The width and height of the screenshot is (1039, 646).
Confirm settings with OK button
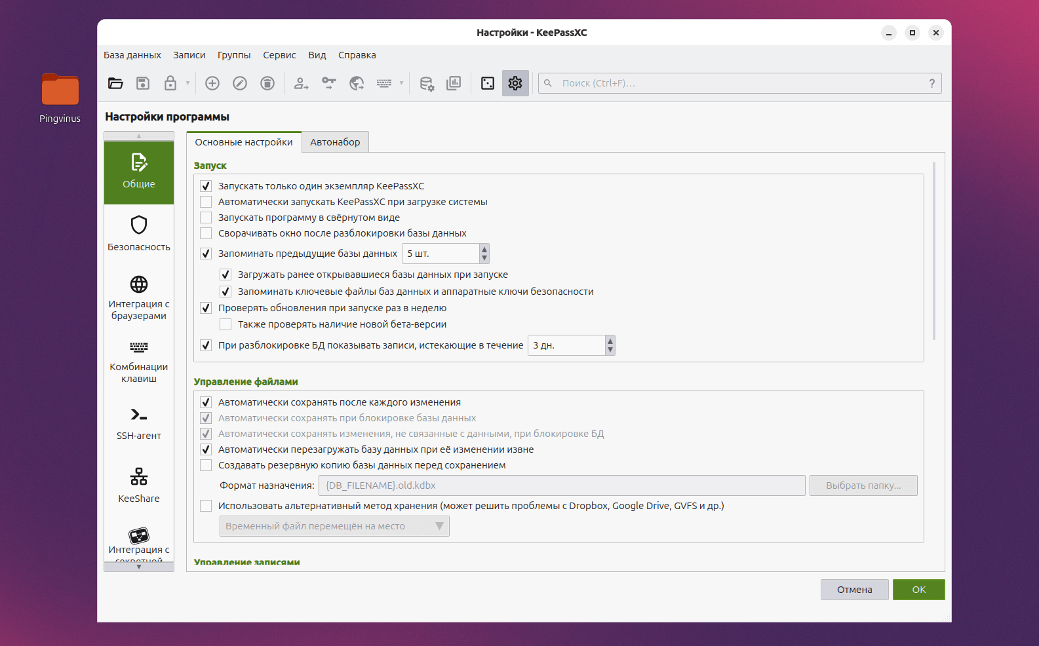919,590
